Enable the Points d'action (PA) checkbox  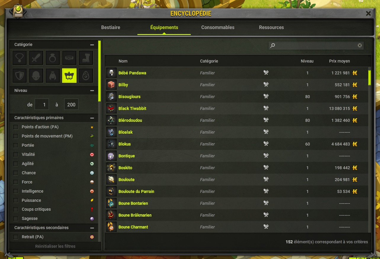click(16, 127)
